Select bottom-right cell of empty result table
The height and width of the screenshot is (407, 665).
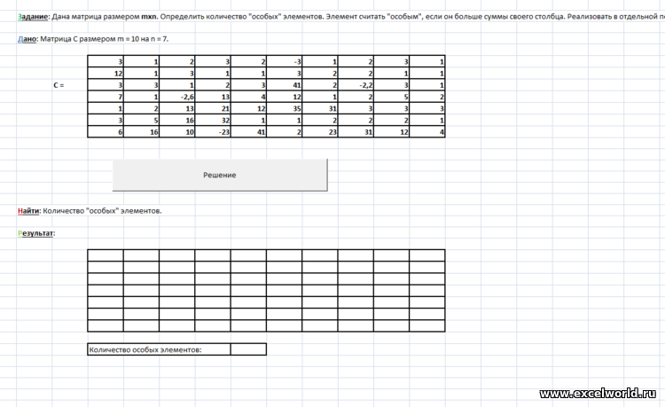(427, 325)
